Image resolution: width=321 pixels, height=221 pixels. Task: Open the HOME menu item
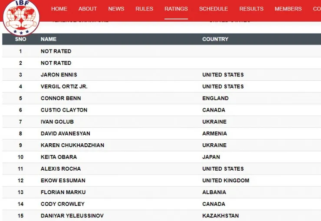(x=59, y=9)
